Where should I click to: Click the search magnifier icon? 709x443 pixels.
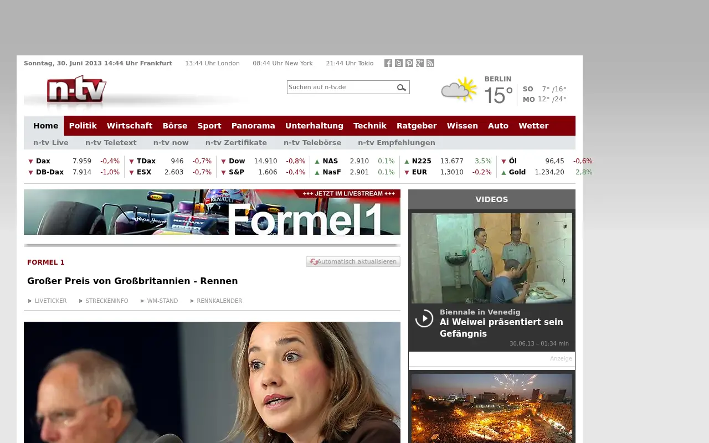[x=402, y=87]
